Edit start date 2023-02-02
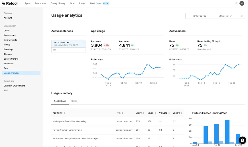Image resolution: width=248 pixels, height=147 pixels. click(x=200, y=16)
